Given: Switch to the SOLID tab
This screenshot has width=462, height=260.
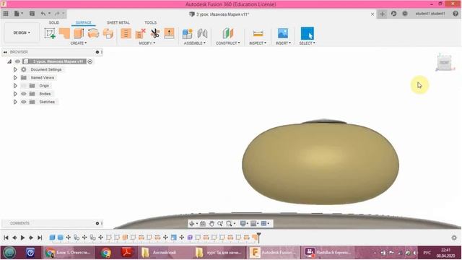Looking at the screenshot, I should click(54, 22).
